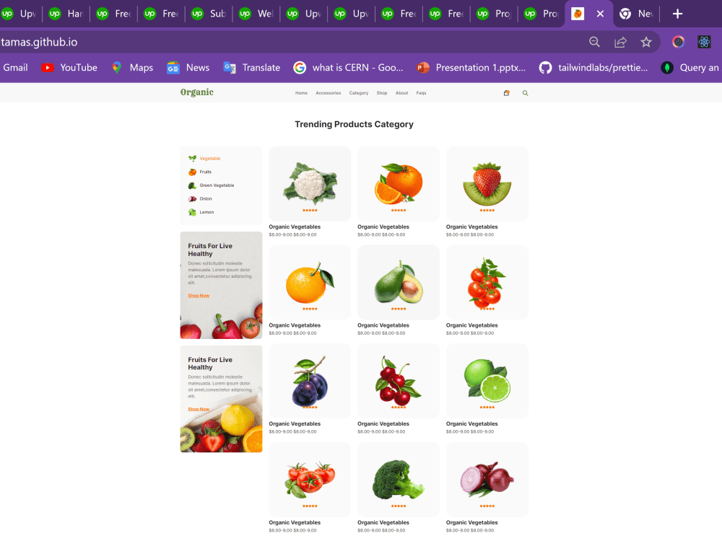The height and width of the screenshot is (541, 722).
Task: Open the site search magnifier icon
Action: click(x=525, y=93)
